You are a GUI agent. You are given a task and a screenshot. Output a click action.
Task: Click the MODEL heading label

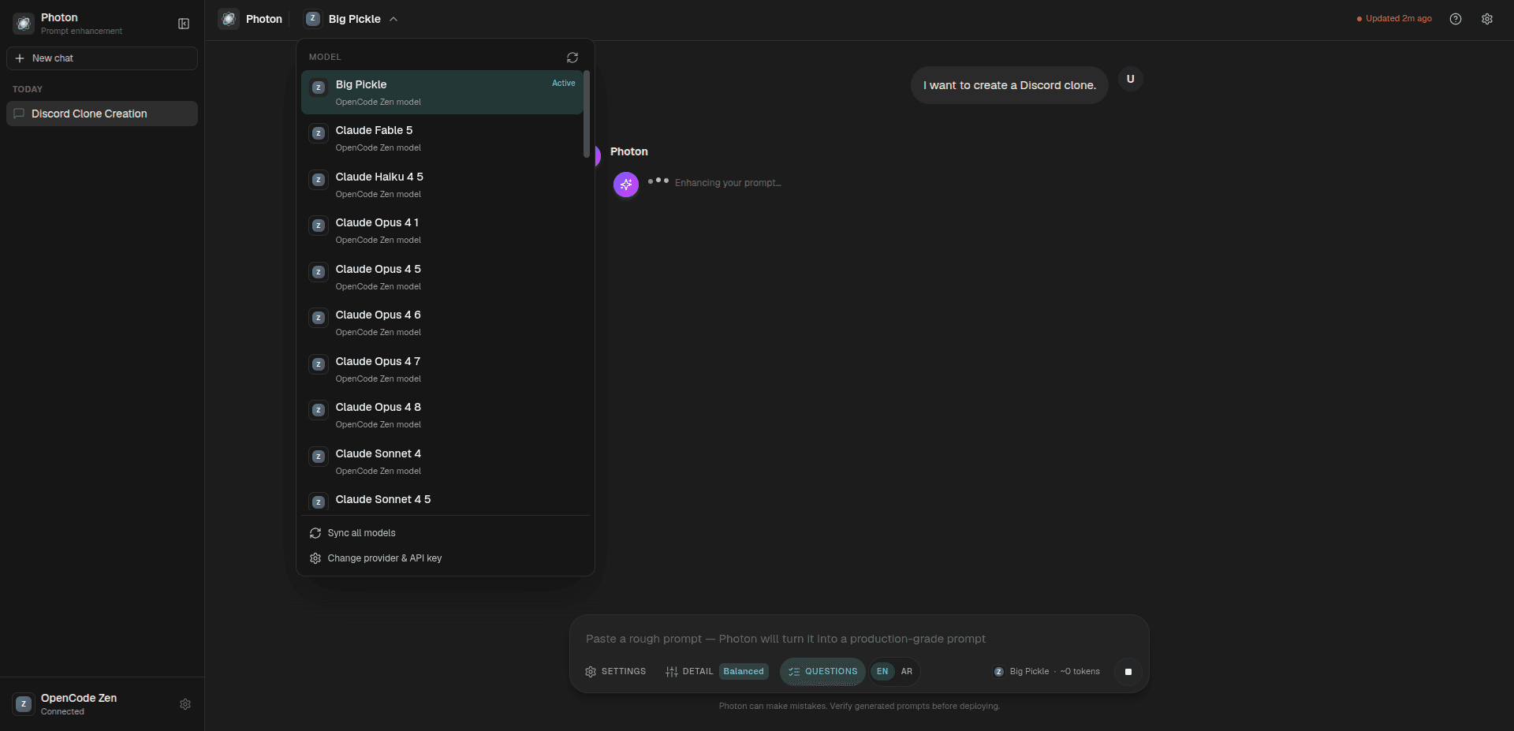pyautogui.click(x=325, y=57)
